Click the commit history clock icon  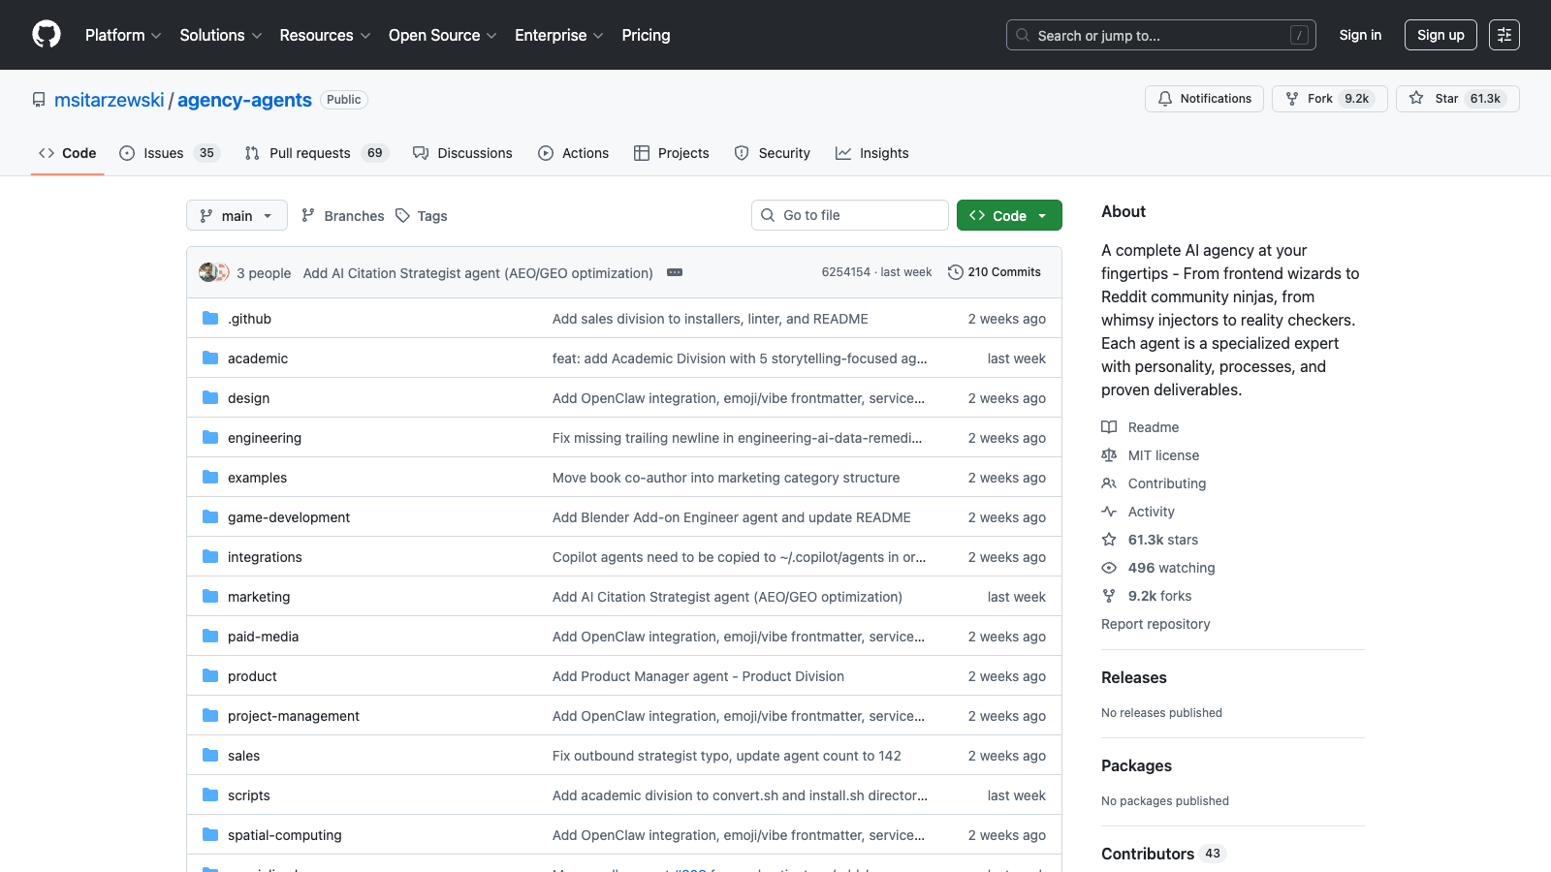955,272
